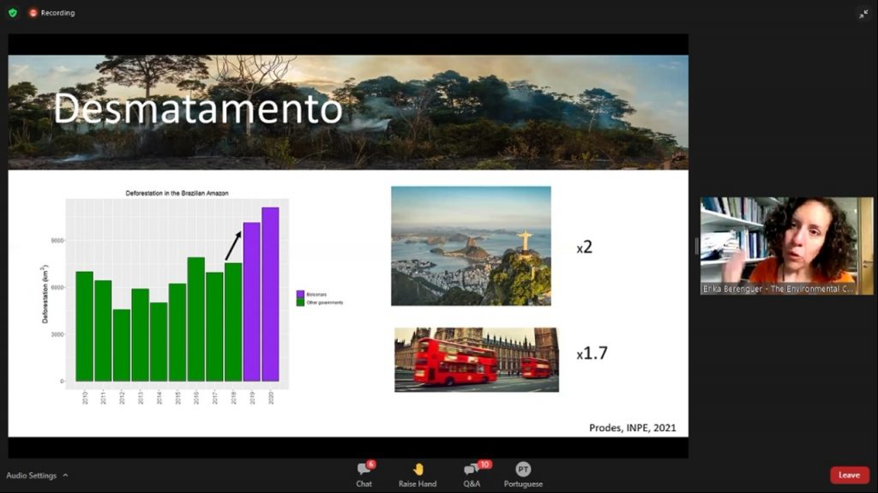Click the Desmatamento slide title
878x493 pixels.
point(198,109)
